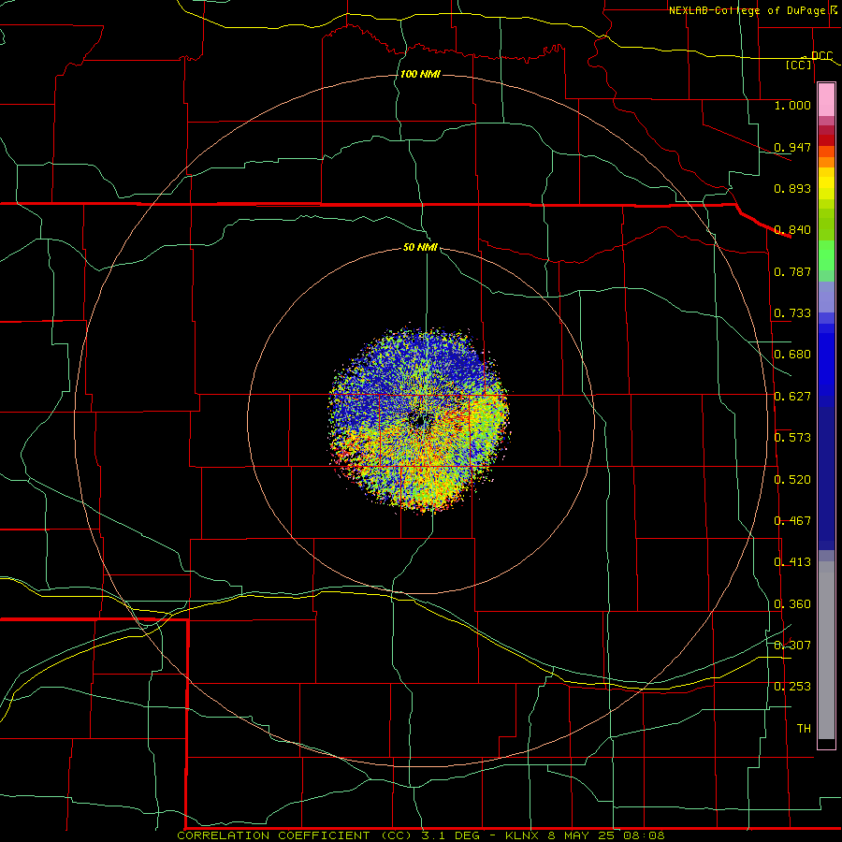The height and width of the screenshot is (842, 842).
Task: Pick the bright green segment of the color bar
Action: 826,255
